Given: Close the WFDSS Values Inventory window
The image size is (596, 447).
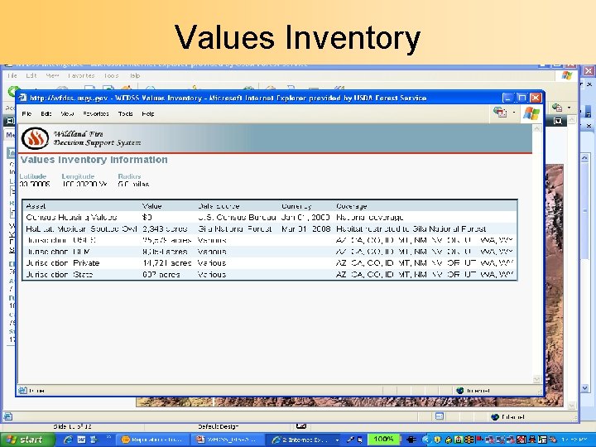Looking at the screenshot, I should coord(536,98).
